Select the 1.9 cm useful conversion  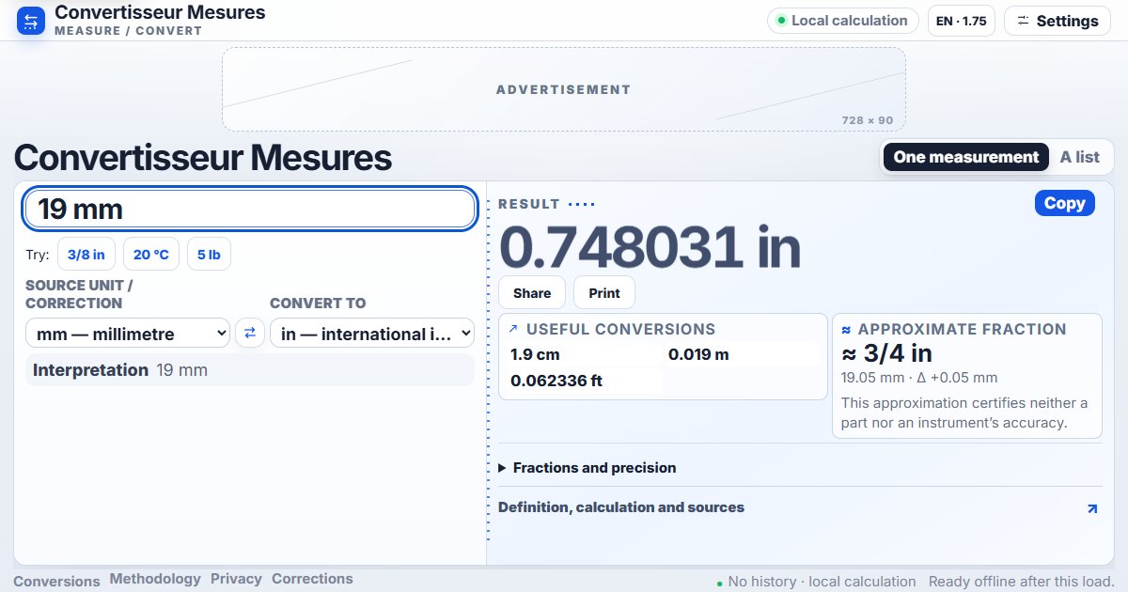click(583, 355)
